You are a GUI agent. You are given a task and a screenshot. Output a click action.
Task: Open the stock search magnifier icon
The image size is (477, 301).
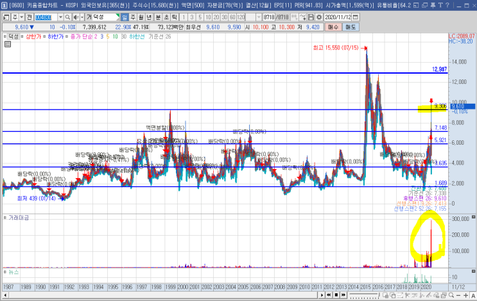(x=67, y=17)
